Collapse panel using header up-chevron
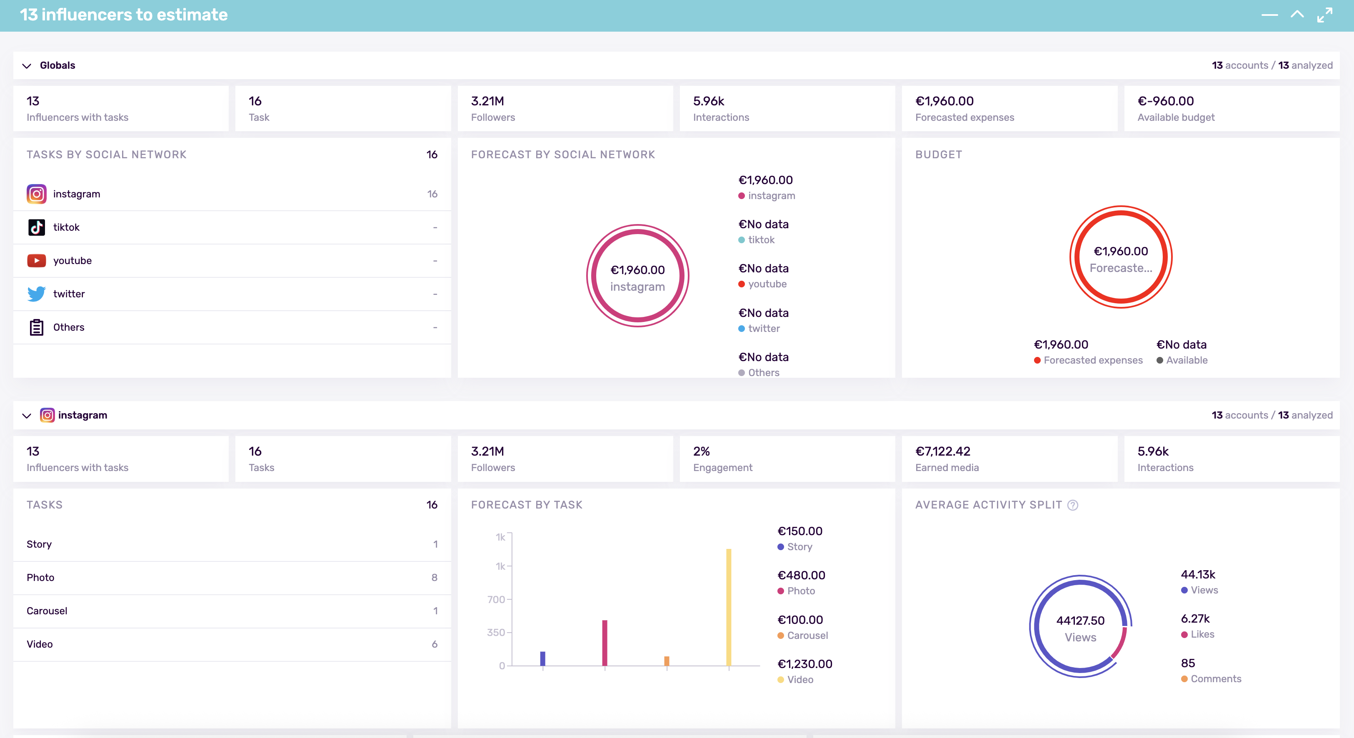Viewport: 1354px width, 738px height. click(x=1297, y=15)
